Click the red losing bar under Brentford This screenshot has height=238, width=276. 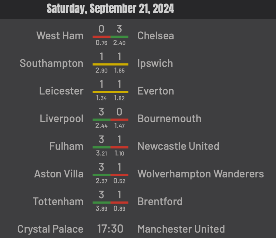(x=119, y=202)
